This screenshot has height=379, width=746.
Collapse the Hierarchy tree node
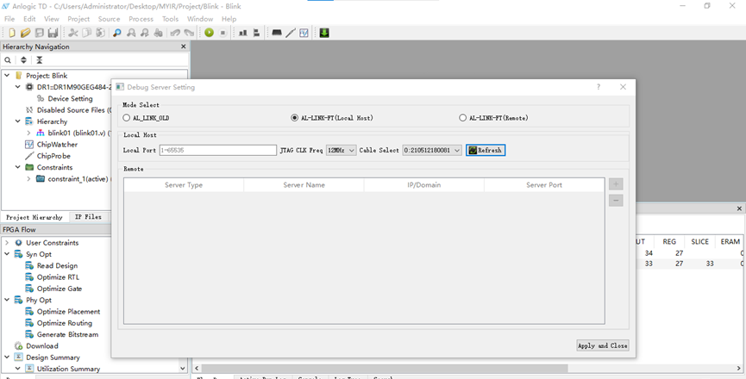tap(17, 121)
